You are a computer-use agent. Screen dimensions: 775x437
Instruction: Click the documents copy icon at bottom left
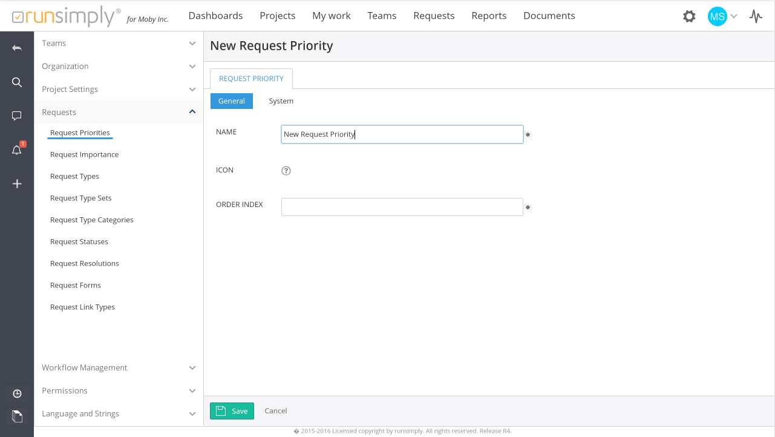pyautogui.click(x=17, y=416)
